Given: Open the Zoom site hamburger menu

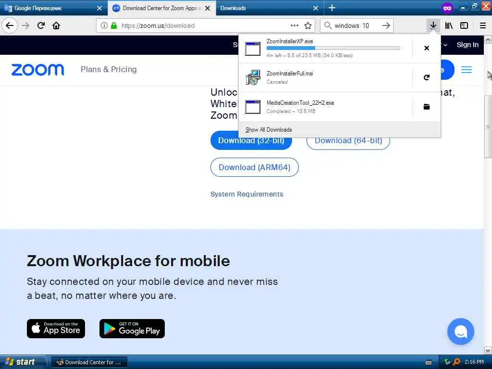Looking at the screenshot, I should click(x=466, y=70).
